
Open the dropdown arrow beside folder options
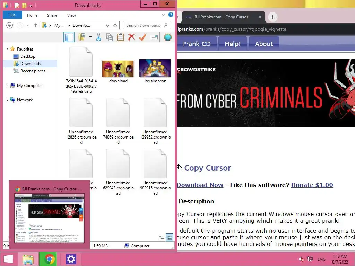(x=90, y=37)
